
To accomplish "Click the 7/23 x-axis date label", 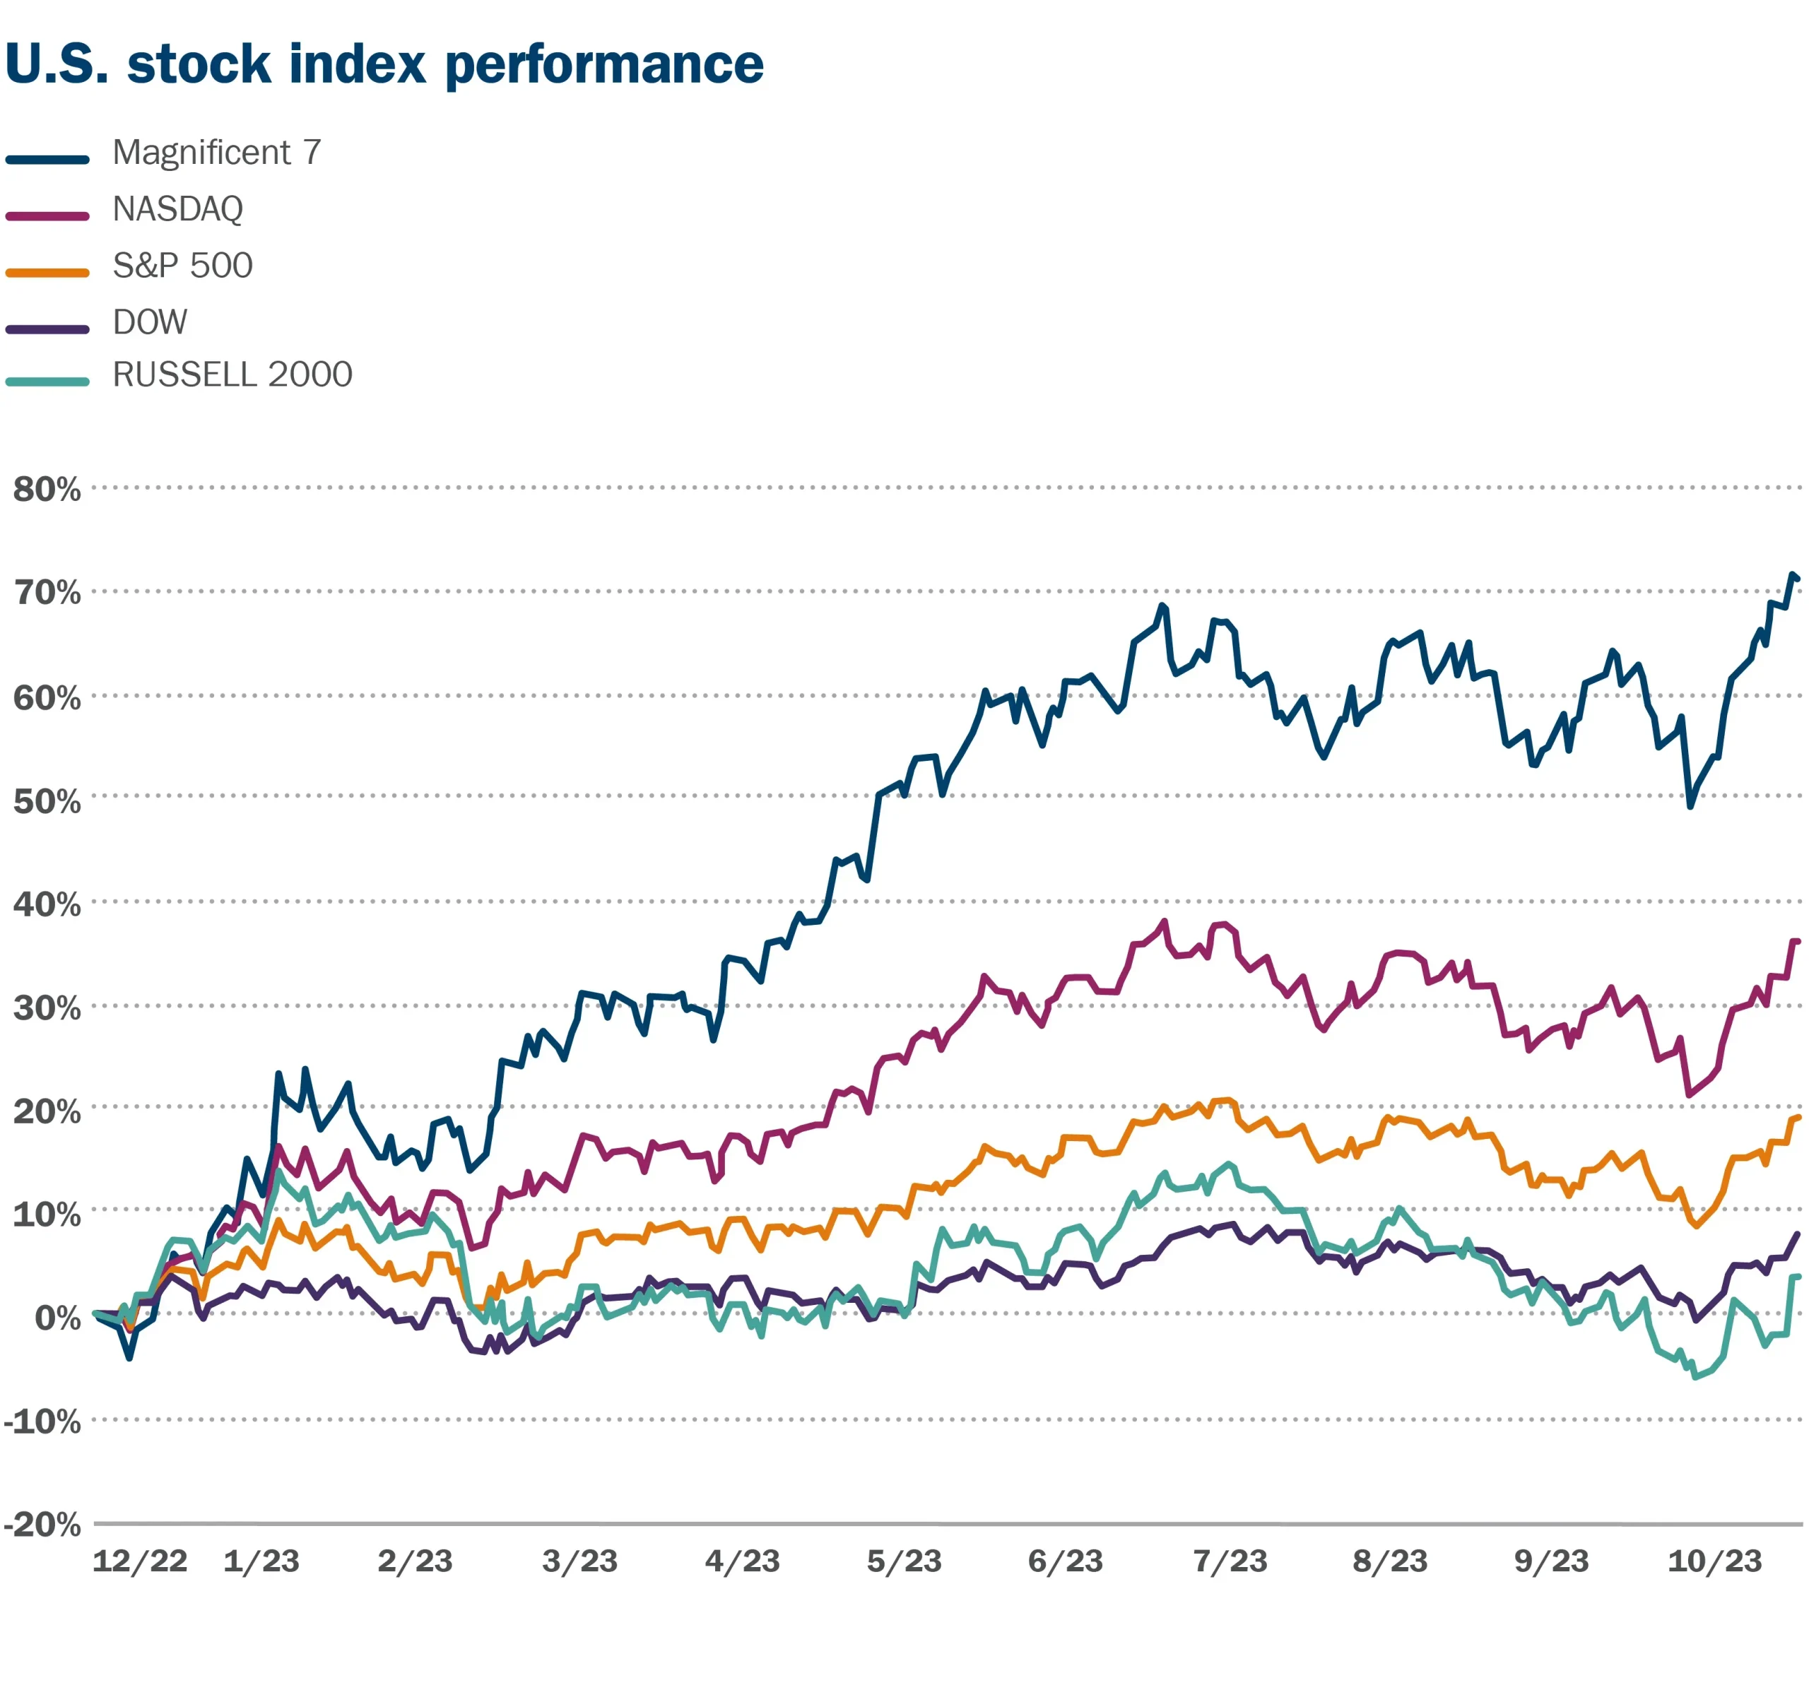I will tap(1230, 1561).
